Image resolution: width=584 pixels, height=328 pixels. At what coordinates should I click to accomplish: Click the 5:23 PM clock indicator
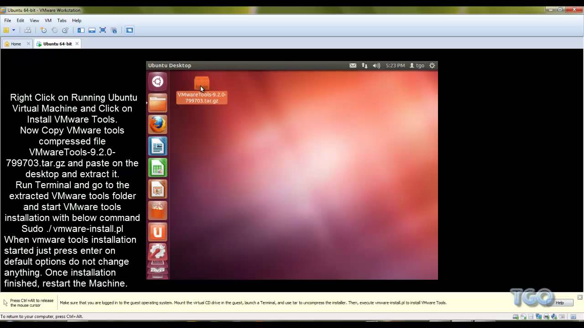tap(395, 66)
